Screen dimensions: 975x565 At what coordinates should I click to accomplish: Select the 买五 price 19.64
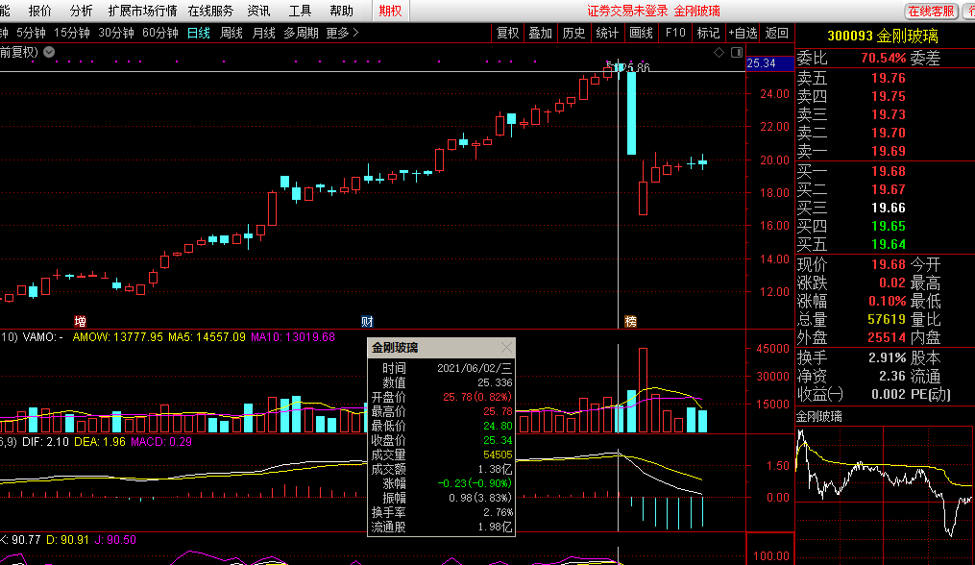(x=888, y=244)
